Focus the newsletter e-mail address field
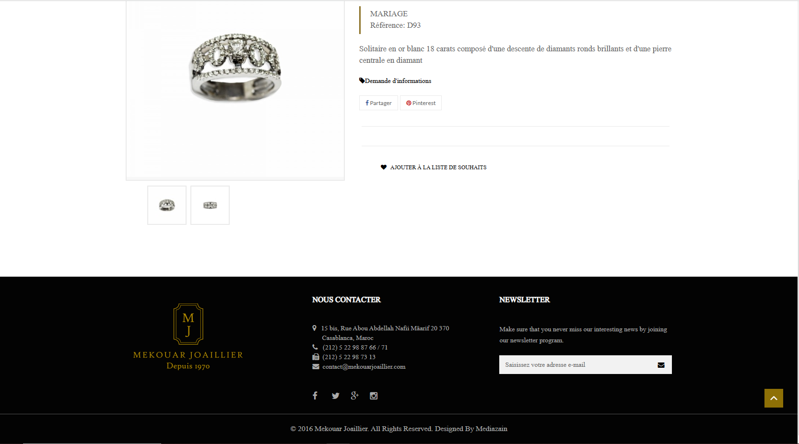This screenshot has height=444, width=799. [x=575, y=365]
